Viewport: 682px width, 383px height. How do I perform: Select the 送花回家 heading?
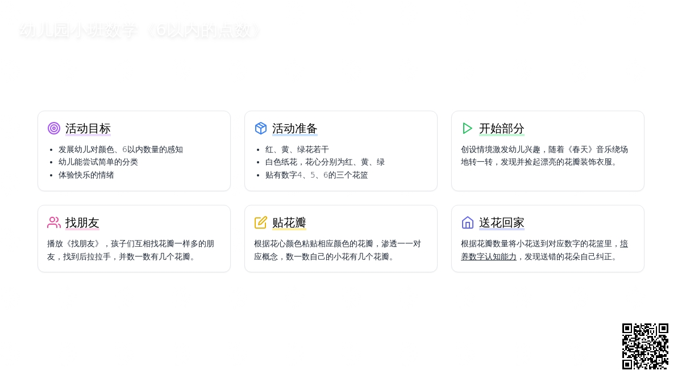502,222
